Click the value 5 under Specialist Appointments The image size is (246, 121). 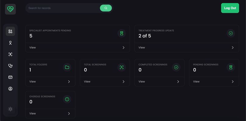point(31,36)
